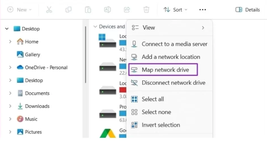Click Select all in the menu
The width and height of the screenshot is (267, 141).
pos(153,99)
